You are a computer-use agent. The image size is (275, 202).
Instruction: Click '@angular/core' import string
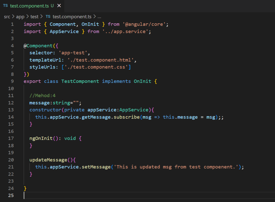[x=144, y=24]
